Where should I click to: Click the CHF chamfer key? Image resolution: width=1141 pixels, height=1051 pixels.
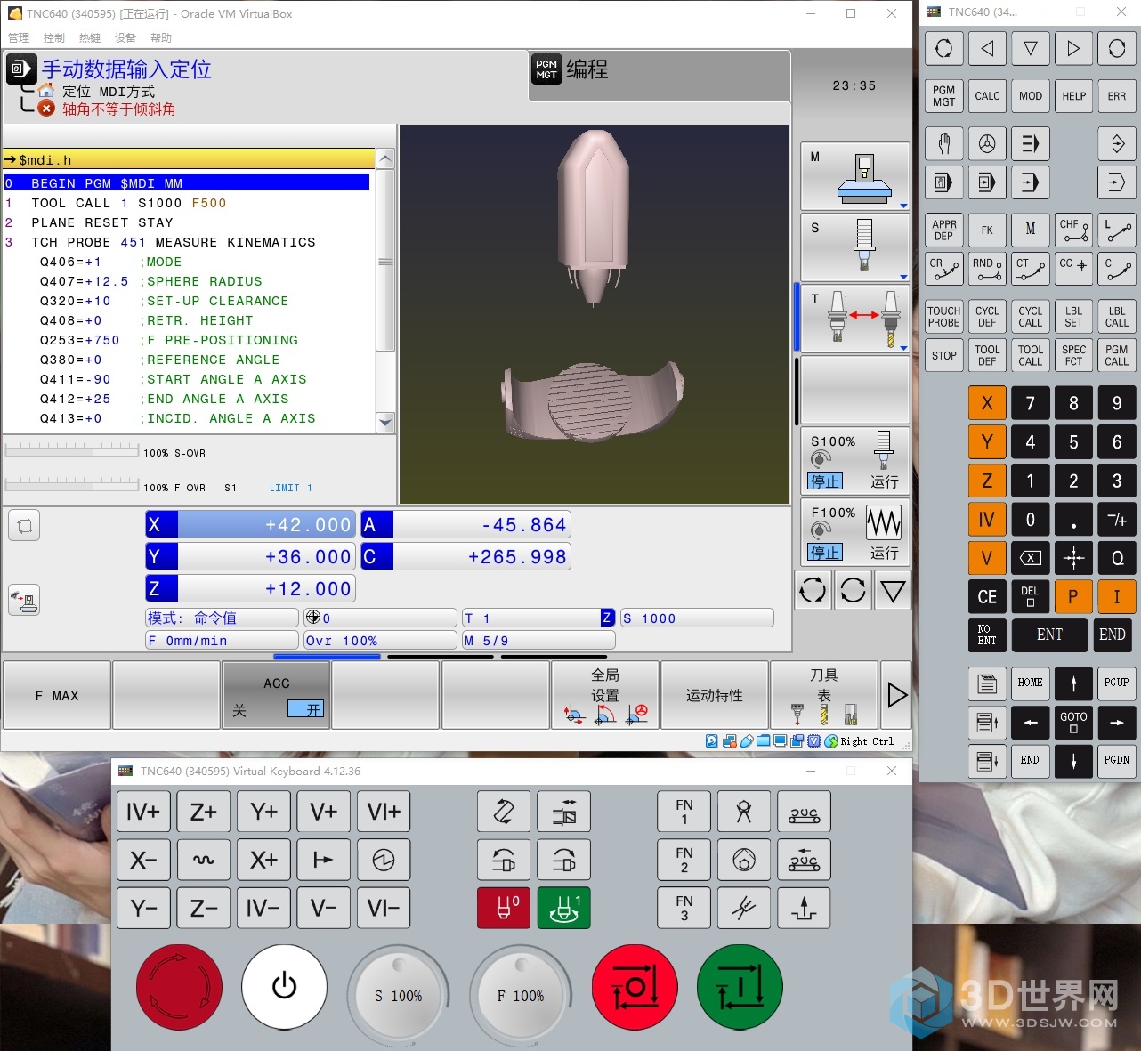[x=1074, y=230]
